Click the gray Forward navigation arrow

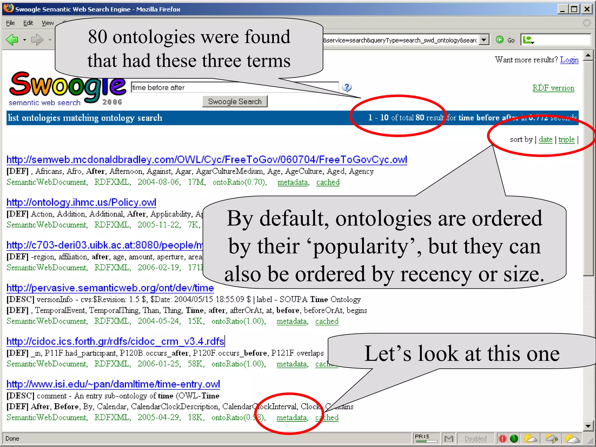[37, 40]
